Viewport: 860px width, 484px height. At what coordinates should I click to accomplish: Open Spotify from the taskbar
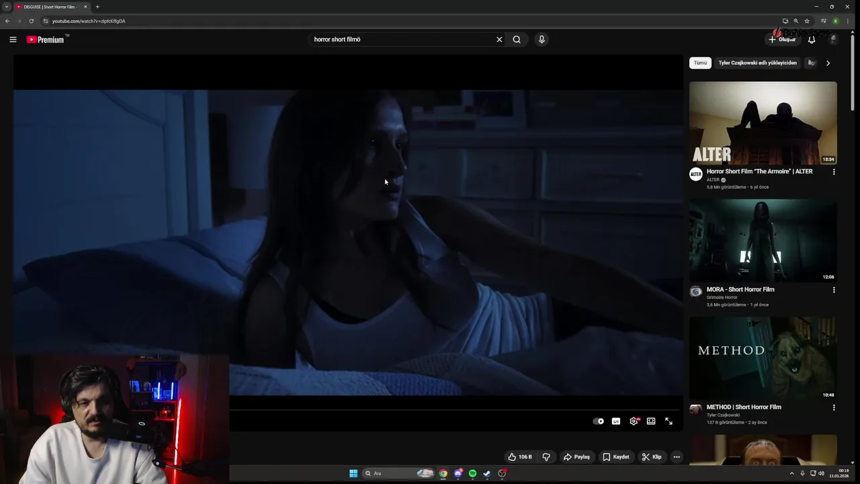tap(472, 473)
